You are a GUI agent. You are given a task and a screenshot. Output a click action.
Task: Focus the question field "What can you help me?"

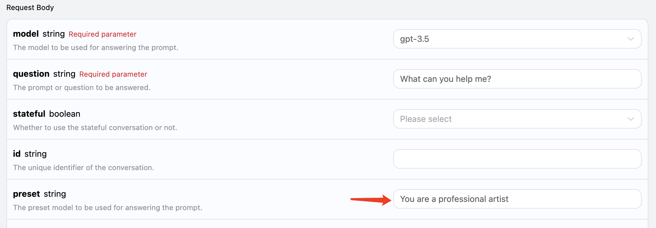517,79
